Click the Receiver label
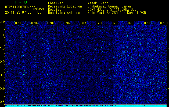Screen dimensions: 169x107 (x=56, y=10)
